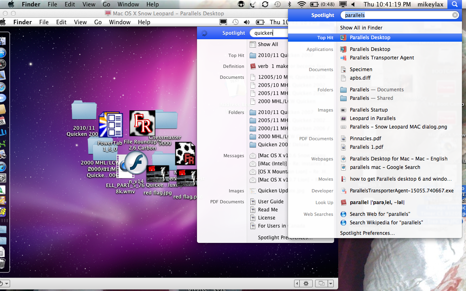Clear the host Spotlight search text

455,15
